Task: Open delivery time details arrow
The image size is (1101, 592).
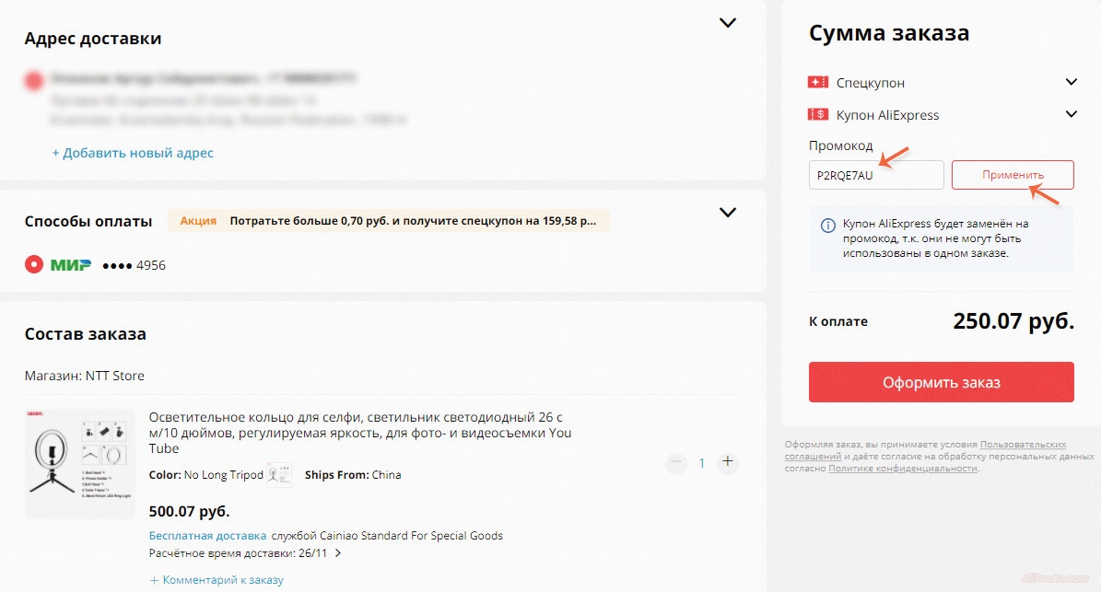Action: pyautogui.click(x=338, y=553)
